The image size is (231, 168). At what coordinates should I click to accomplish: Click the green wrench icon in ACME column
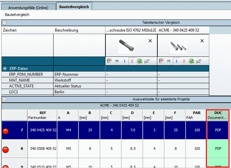pos(191,61)
